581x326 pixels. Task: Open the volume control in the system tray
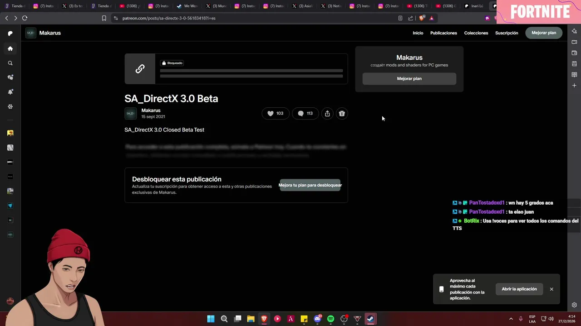tap(551, 319)
